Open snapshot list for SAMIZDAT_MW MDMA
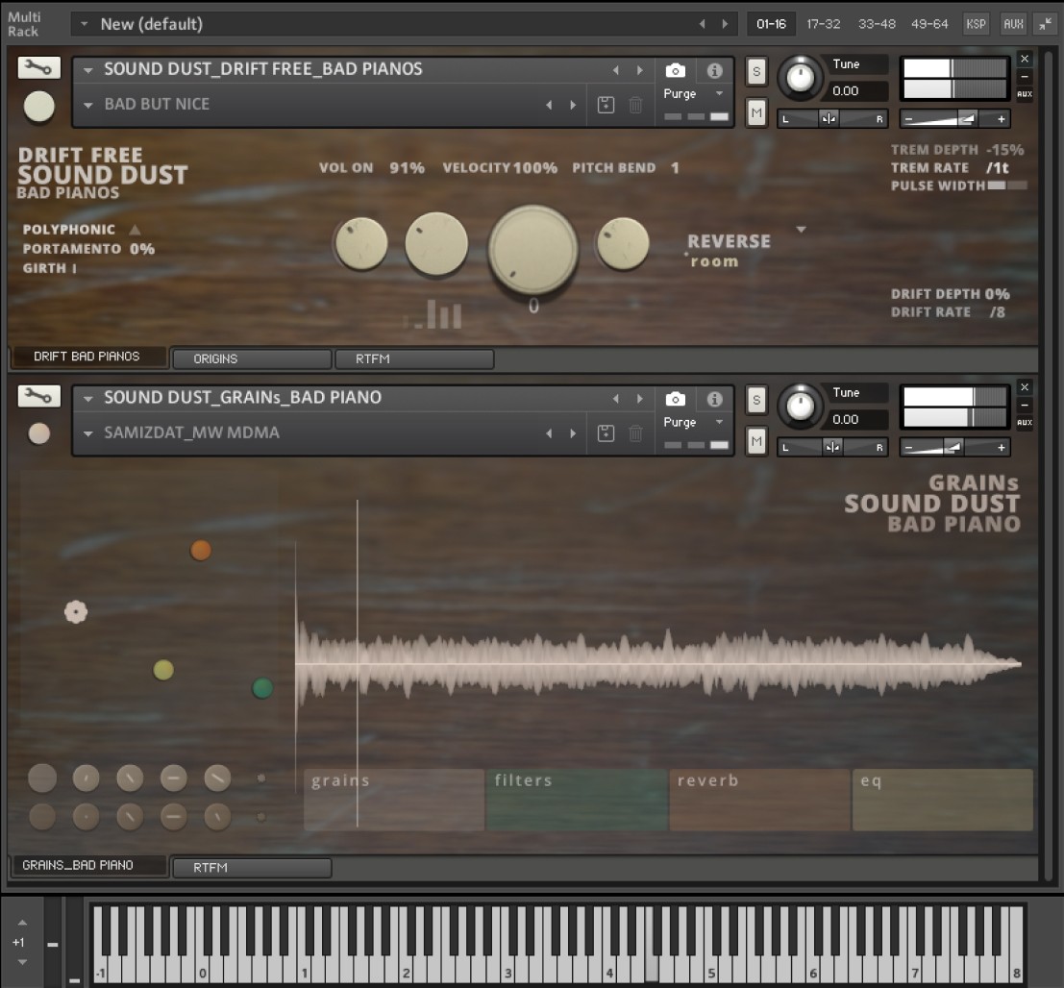Viewport: 1064px width, 988px height. (87, 432)
